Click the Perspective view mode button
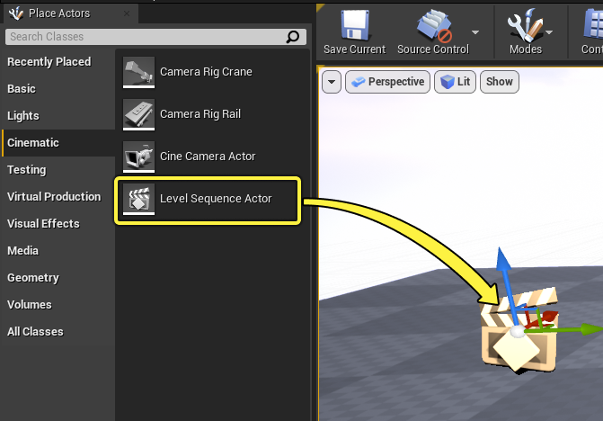This screenshot has width=603, height=421. 387,82
